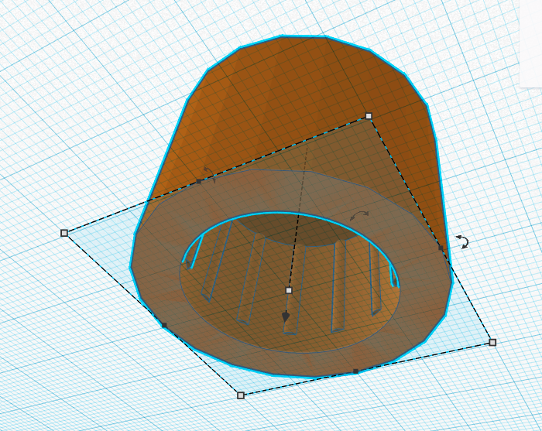The height and width of the screenshot is (431, 542).
Task: Click the leftmost white corner resize handle
Action: point(64,233)
